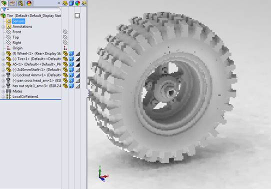Select the Top plane
Screen dimensions: 271x189
coord(15,37)
